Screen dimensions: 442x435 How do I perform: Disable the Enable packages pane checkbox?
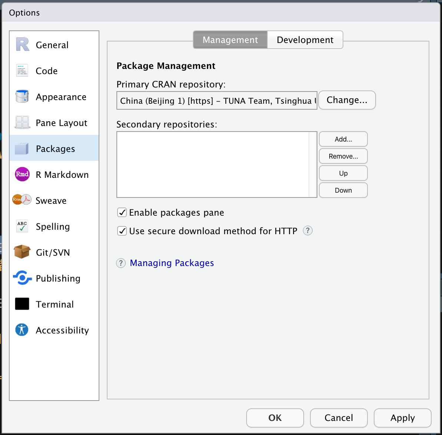tap(122, 212)
